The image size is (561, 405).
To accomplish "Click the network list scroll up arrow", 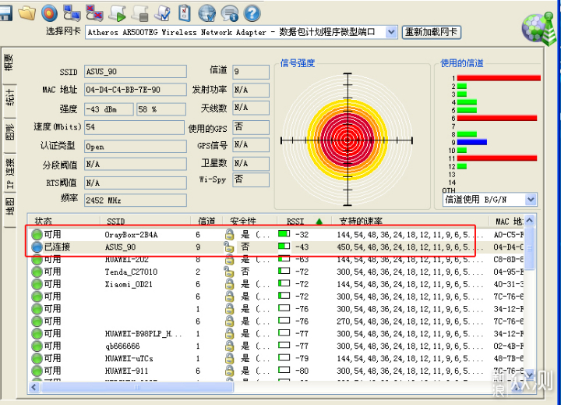I will 530,221.
